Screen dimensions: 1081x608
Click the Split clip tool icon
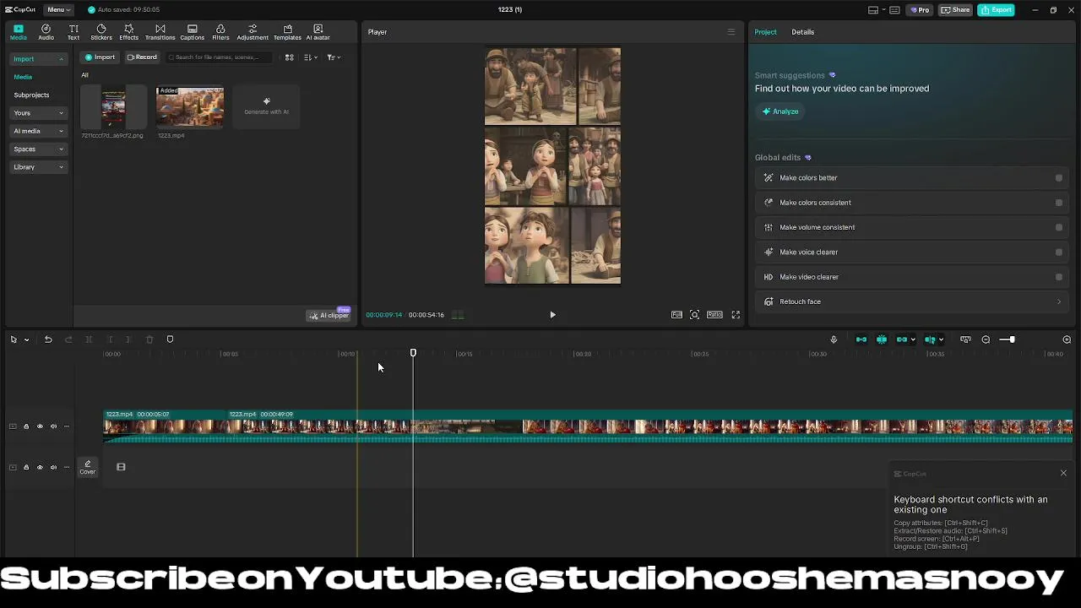coord(89,339)
